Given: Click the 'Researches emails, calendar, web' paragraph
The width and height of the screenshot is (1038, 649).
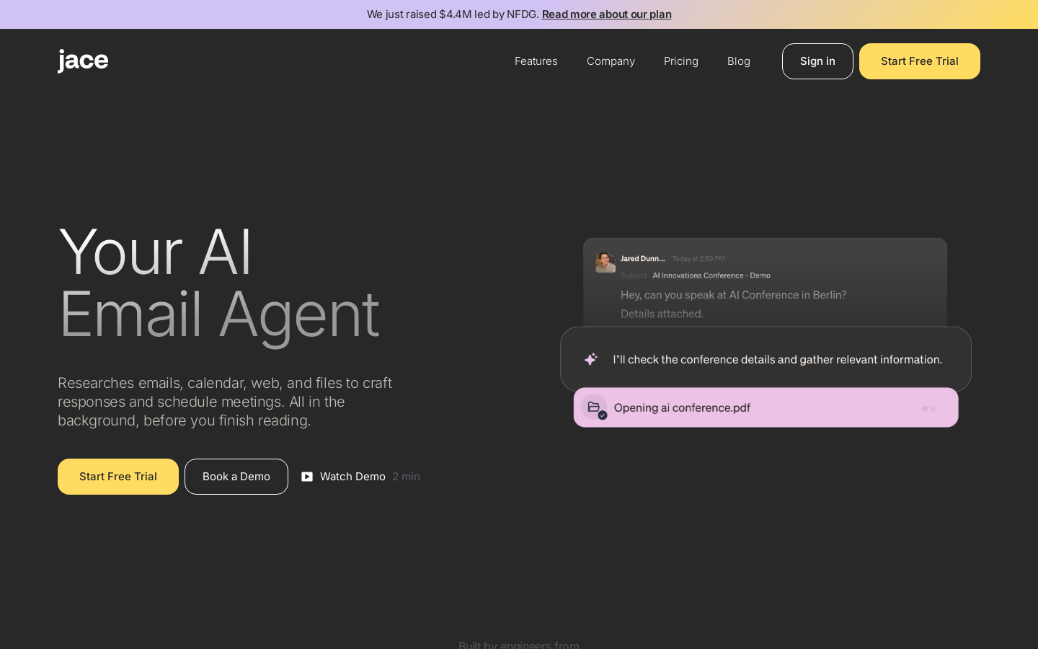Looking at the screenshot, I should 225,402.
